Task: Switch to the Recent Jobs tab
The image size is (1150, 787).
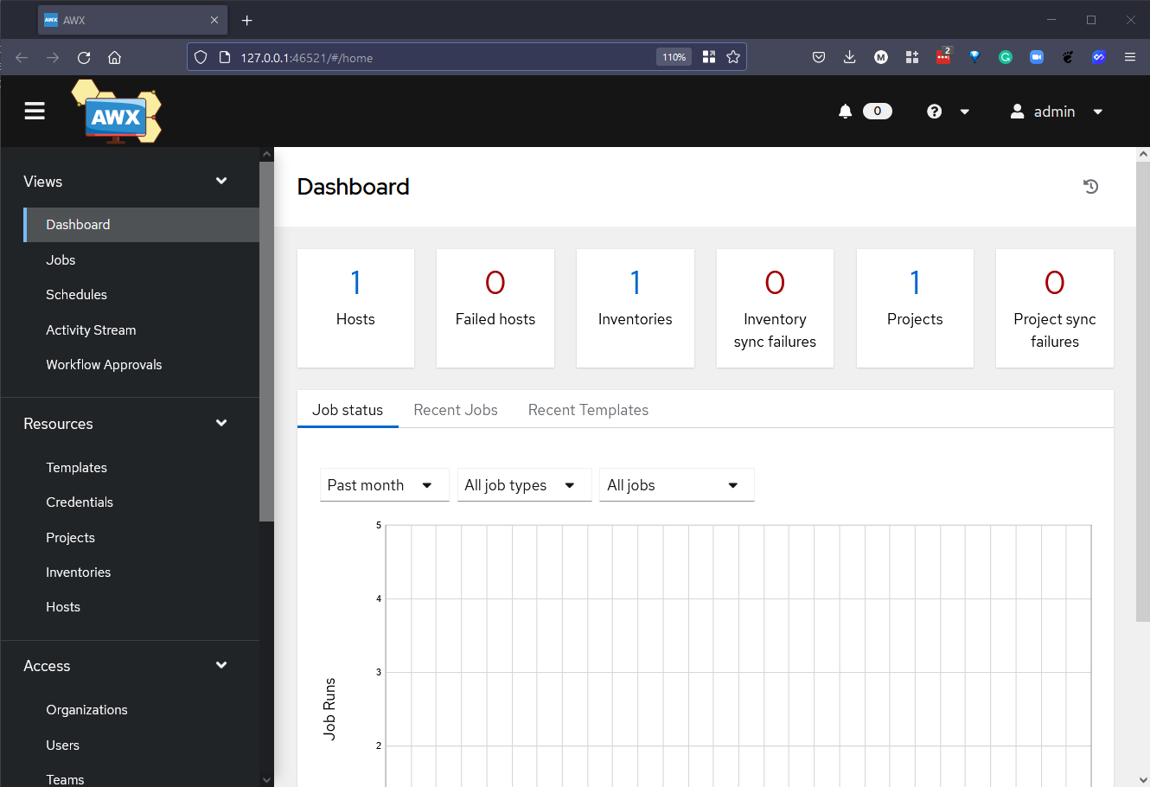Action: (x=456, y=409)
